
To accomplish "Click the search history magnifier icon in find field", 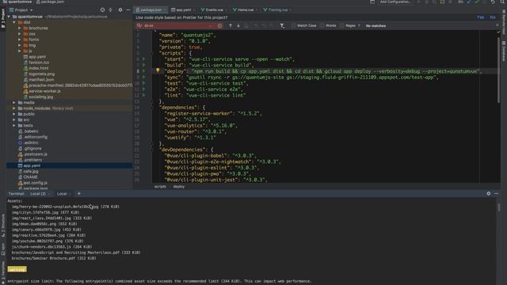I will [x=139, y=25].
